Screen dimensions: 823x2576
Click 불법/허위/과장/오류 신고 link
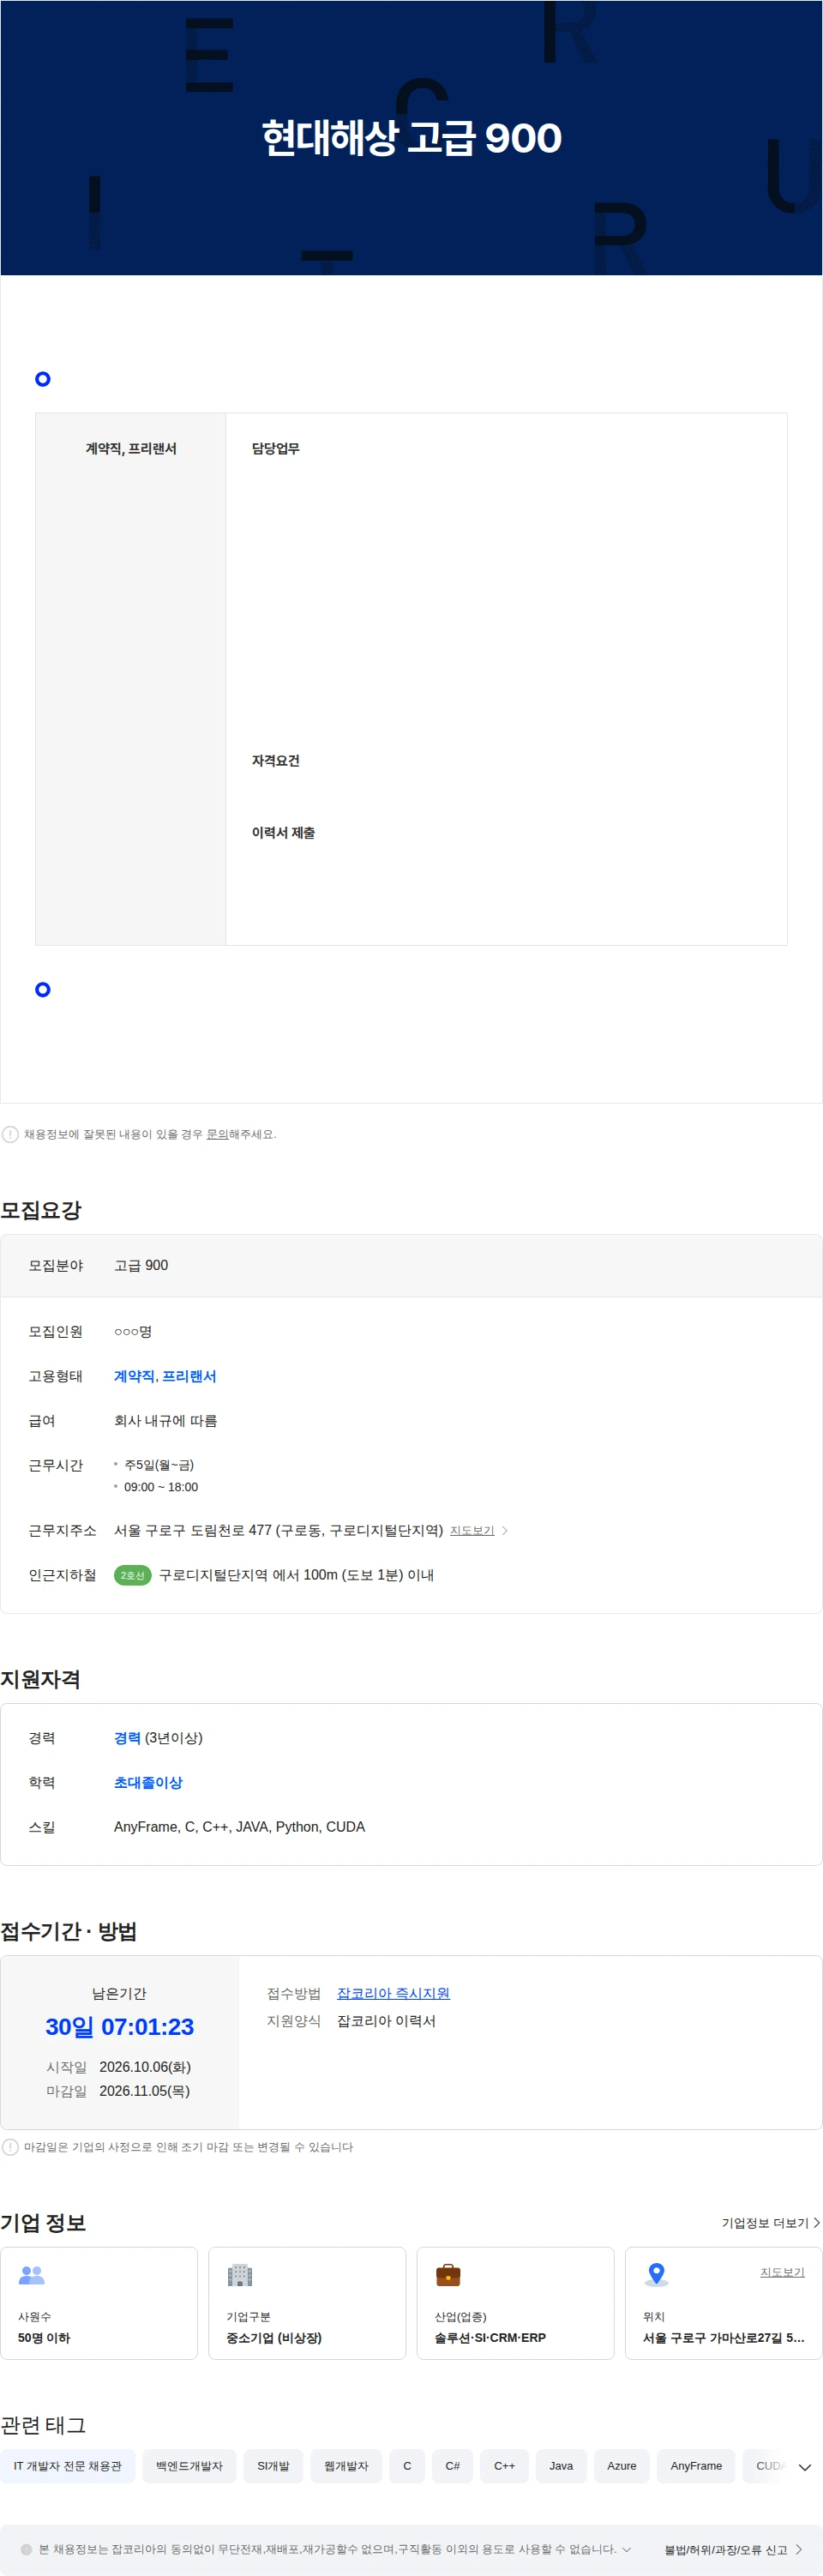pyautogui.click(x=733, y=2550)
